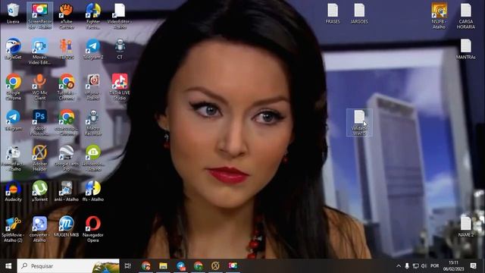The width and height of the screenshot is (485, 273).
Task: Launch Adobe Photoshop desktop shortcut
Action: [39, 123]
